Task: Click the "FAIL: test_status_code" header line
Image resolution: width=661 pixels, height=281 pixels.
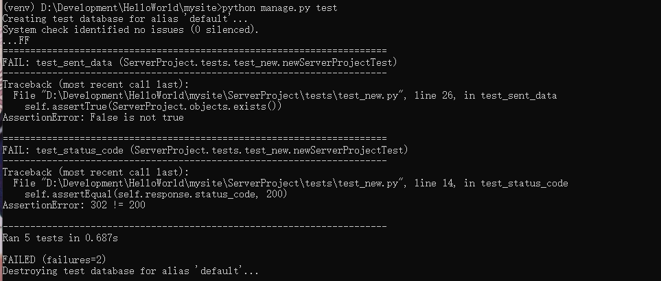Action: [x=205, y=149]
